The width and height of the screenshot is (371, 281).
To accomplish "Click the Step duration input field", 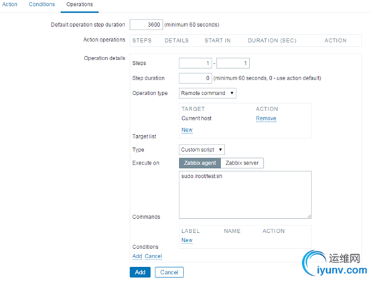I will 195,78.
